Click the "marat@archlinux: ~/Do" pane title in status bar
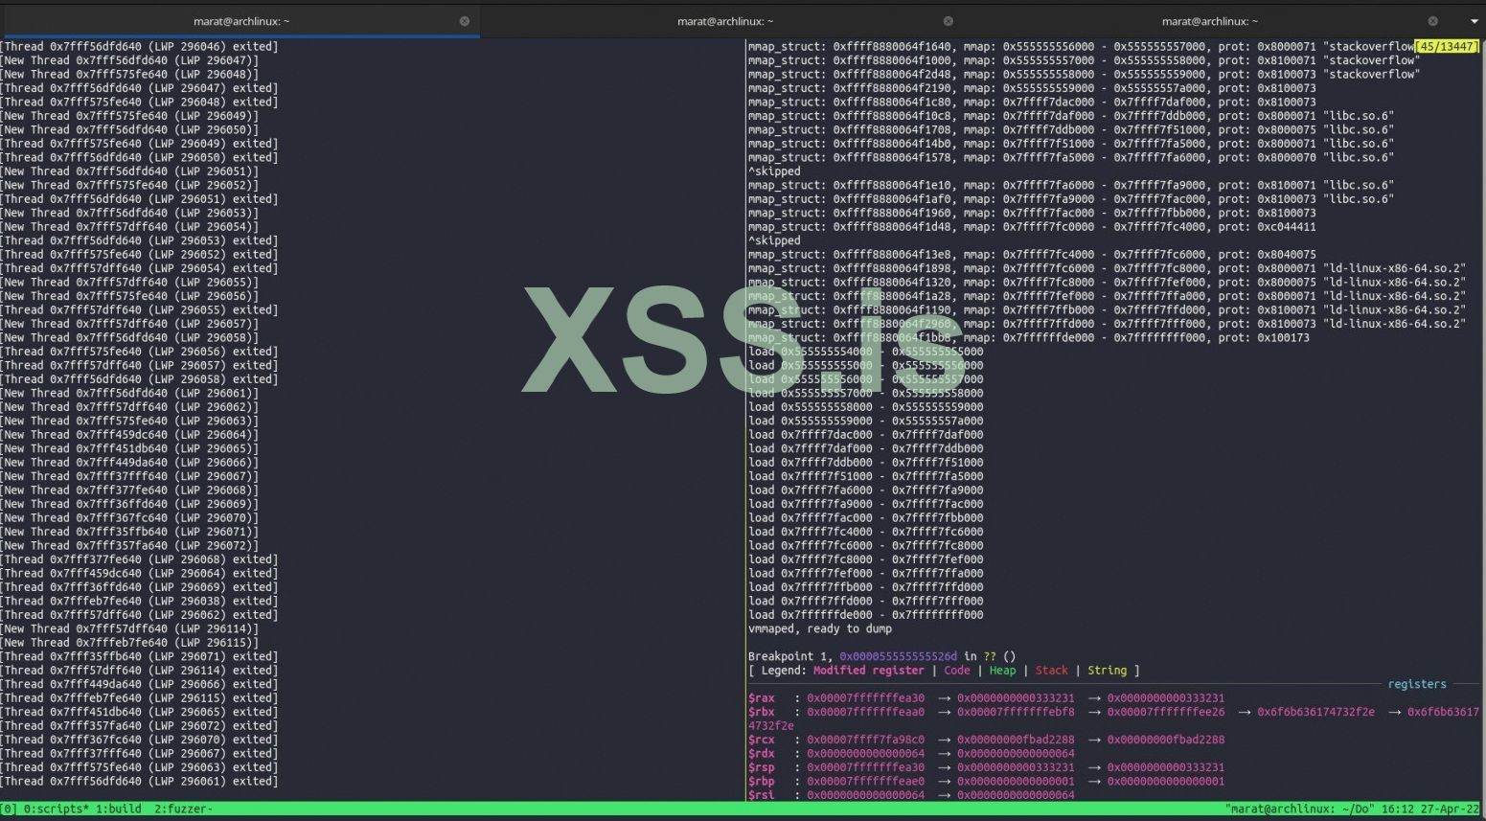The height and width of the screenshot is (821, 1486). click(1298, 810)
